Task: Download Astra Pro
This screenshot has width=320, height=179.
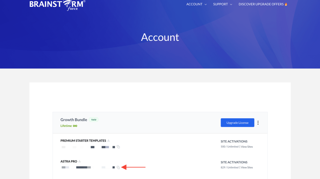Action: pyautogui.click(x=80, y=161)
